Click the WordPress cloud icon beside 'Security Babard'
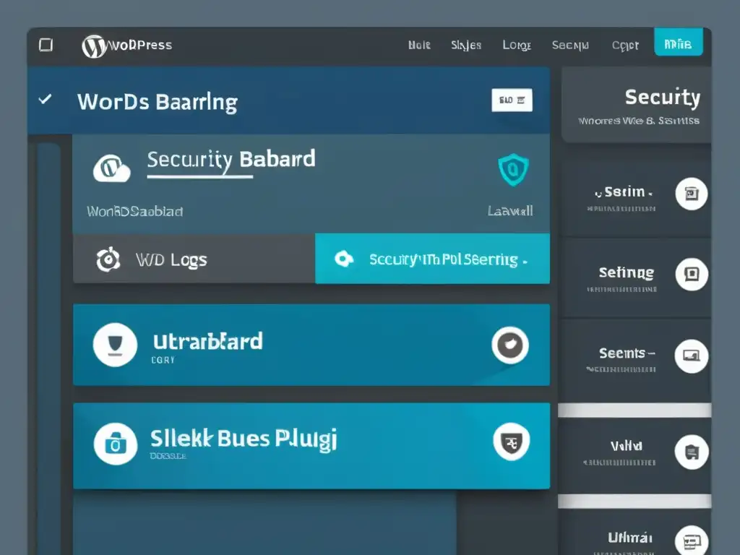The height and width of the screenshot is (555, 740). pyautogui.click(x=111, y=168)
